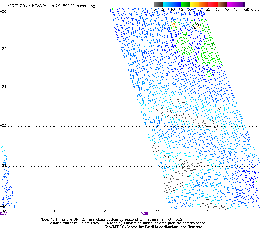Viewport: 261px width, 229px height.
Task: Click the note line 'Times are GMT'
Action: pyautogui.click(x=68, y=219)
